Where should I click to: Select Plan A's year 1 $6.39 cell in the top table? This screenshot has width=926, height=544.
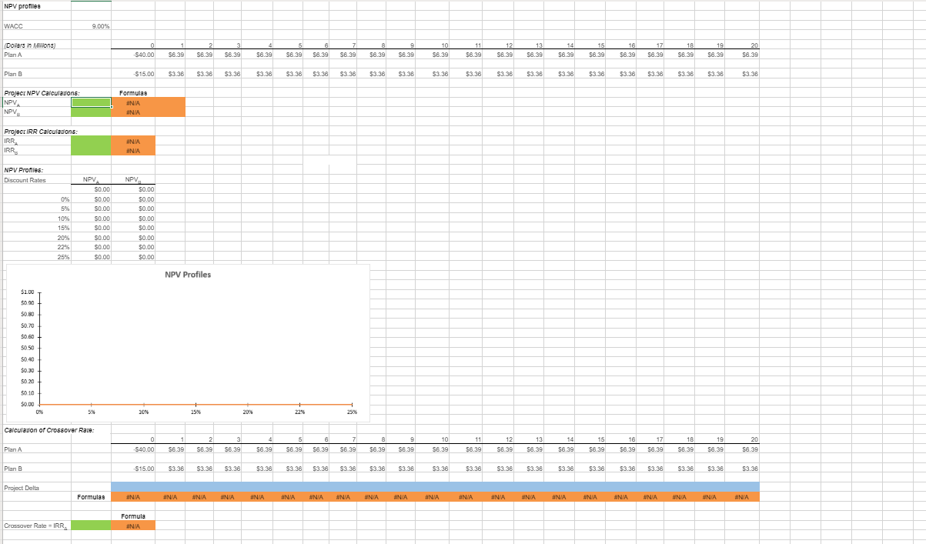(171, 55)
